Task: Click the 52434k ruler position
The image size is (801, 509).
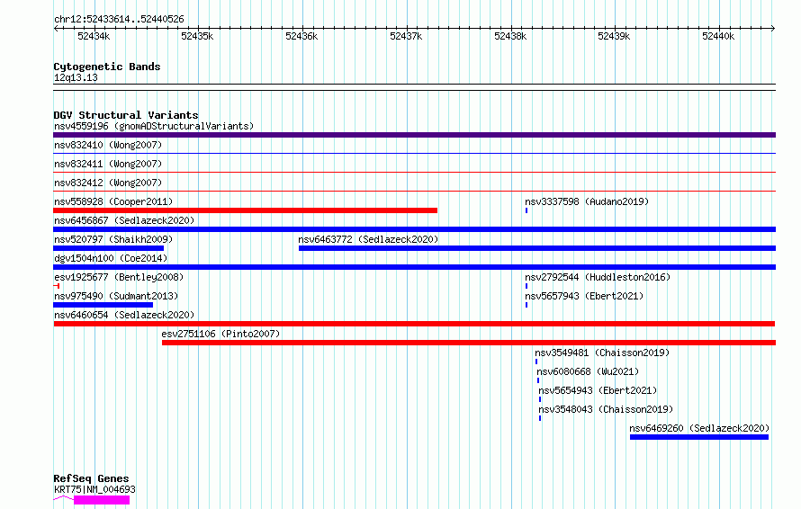Action: tap(94, 36)
